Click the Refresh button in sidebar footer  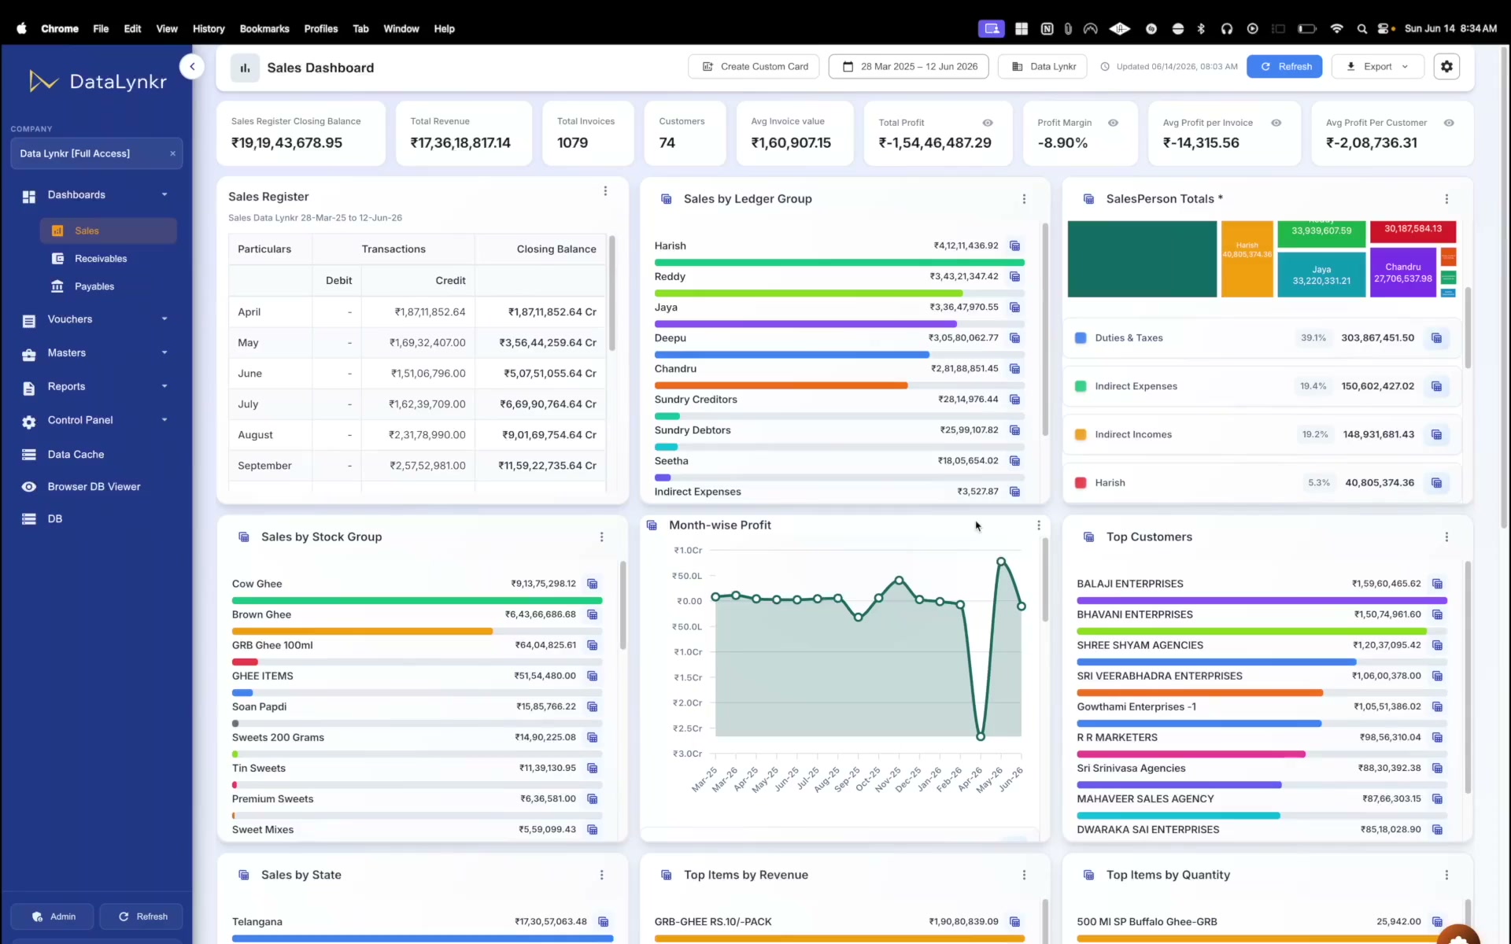tap(142, 916)
